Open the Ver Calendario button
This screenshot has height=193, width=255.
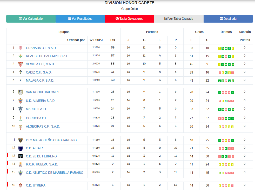pyautogui.click(x=31, y=19)
